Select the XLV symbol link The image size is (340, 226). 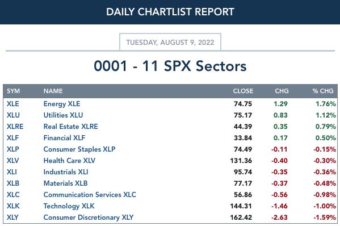click(x=13, y=161)
